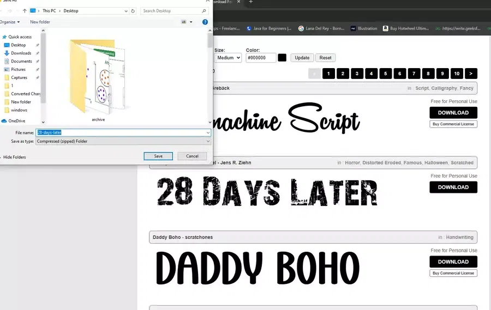Select the archive folder thumbnail
491x310 pixels.
tap(98, 80)
